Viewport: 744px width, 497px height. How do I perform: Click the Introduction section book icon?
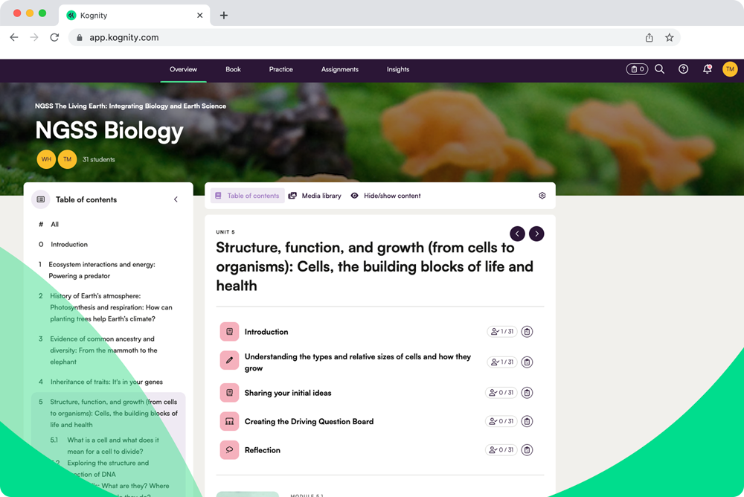pyautogui.click(x=229, y=332)
